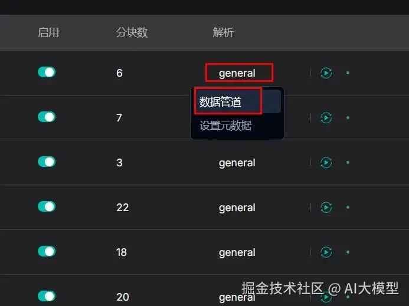Start parsing for the 22-chunk row
This screenshot has width=409, height=306.
326,207
